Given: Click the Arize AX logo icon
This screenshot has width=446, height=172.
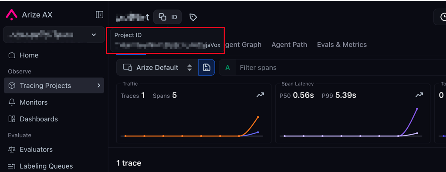Looking at the screenshot, I should point(12,14).
